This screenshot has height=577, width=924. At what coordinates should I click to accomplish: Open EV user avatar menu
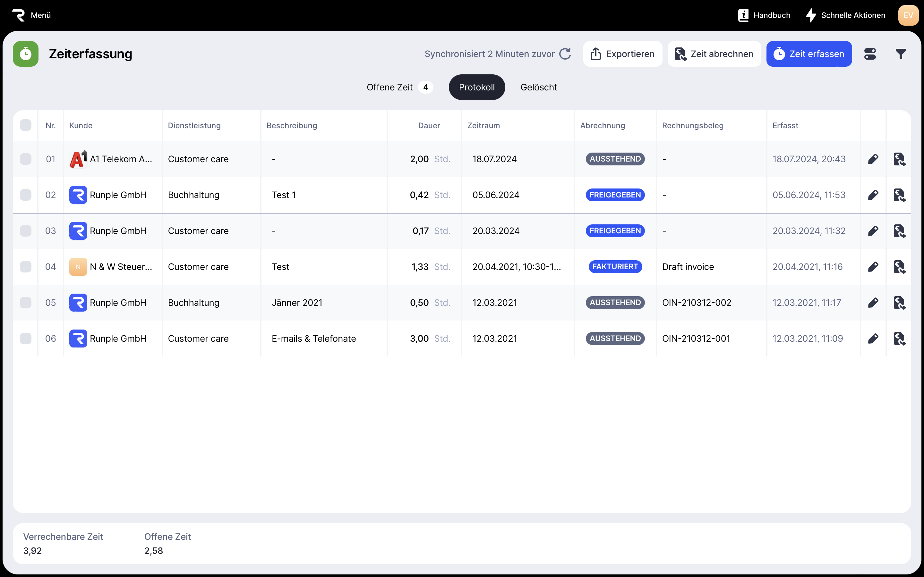point(908,15)
